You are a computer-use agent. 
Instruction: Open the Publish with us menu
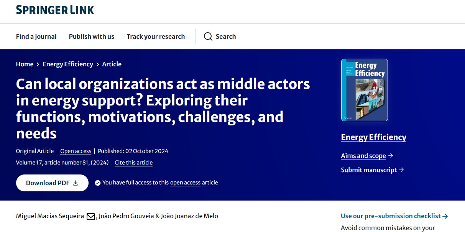click(92, 36)
